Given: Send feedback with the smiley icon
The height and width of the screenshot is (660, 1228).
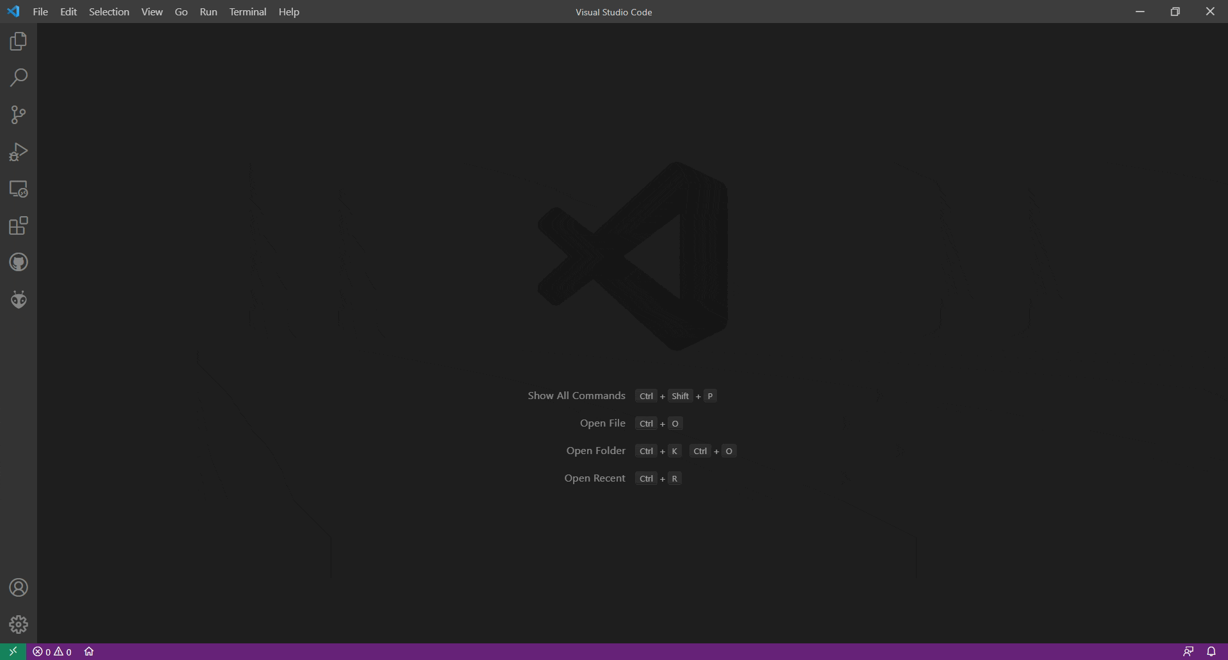Looking at the screenshot, I should (1188, 651).
